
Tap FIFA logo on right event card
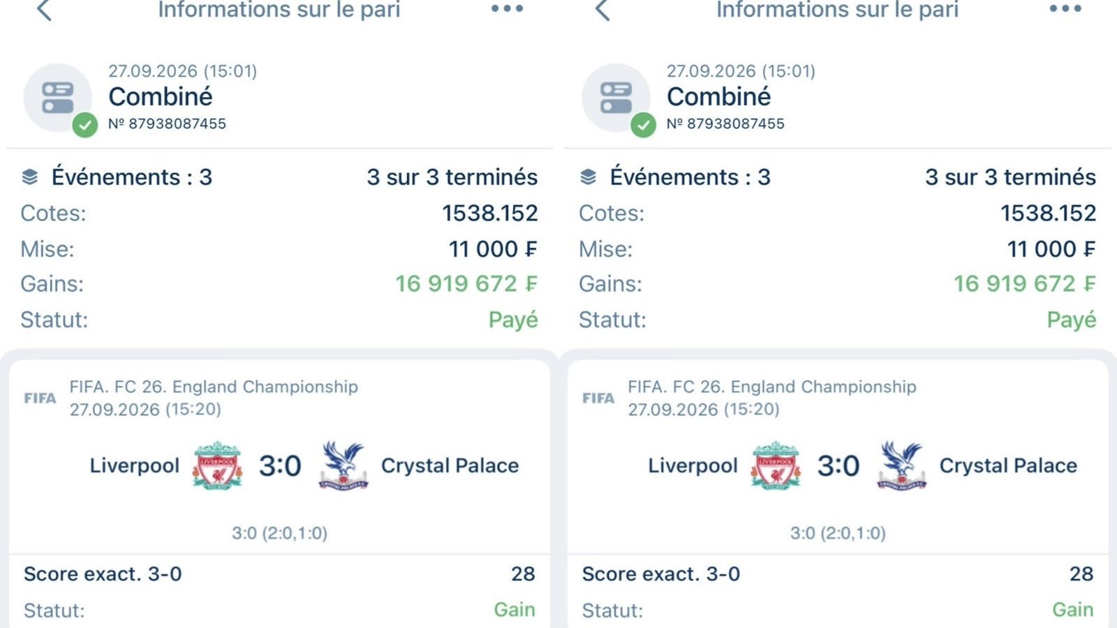(x=598, y=398)
